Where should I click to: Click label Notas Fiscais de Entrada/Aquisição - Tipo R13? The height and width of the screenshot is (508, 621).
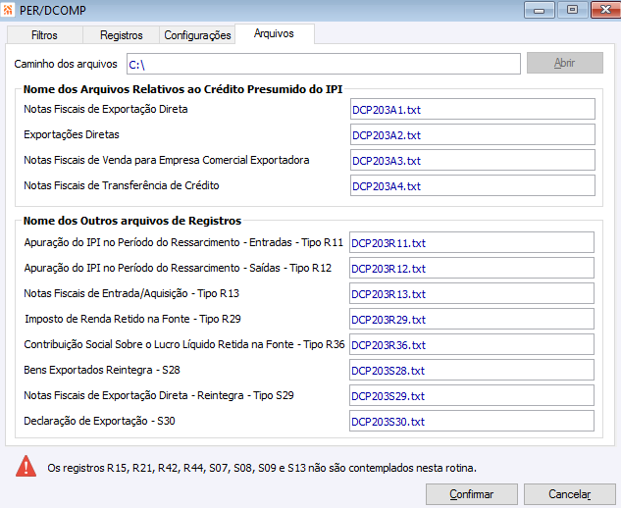coord(131,293)
